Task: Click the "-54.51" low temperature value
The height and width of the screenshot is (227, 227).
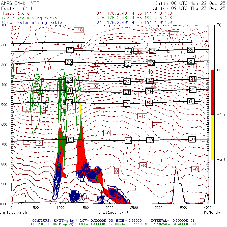Action: tap(172, 56)
